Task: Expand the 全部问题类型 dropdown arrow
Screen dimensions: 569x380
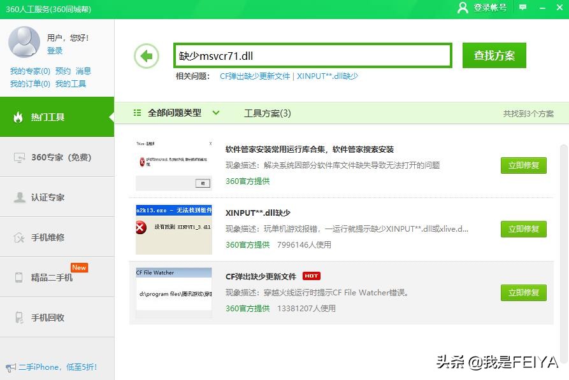Action: click(x=216, y=113)
